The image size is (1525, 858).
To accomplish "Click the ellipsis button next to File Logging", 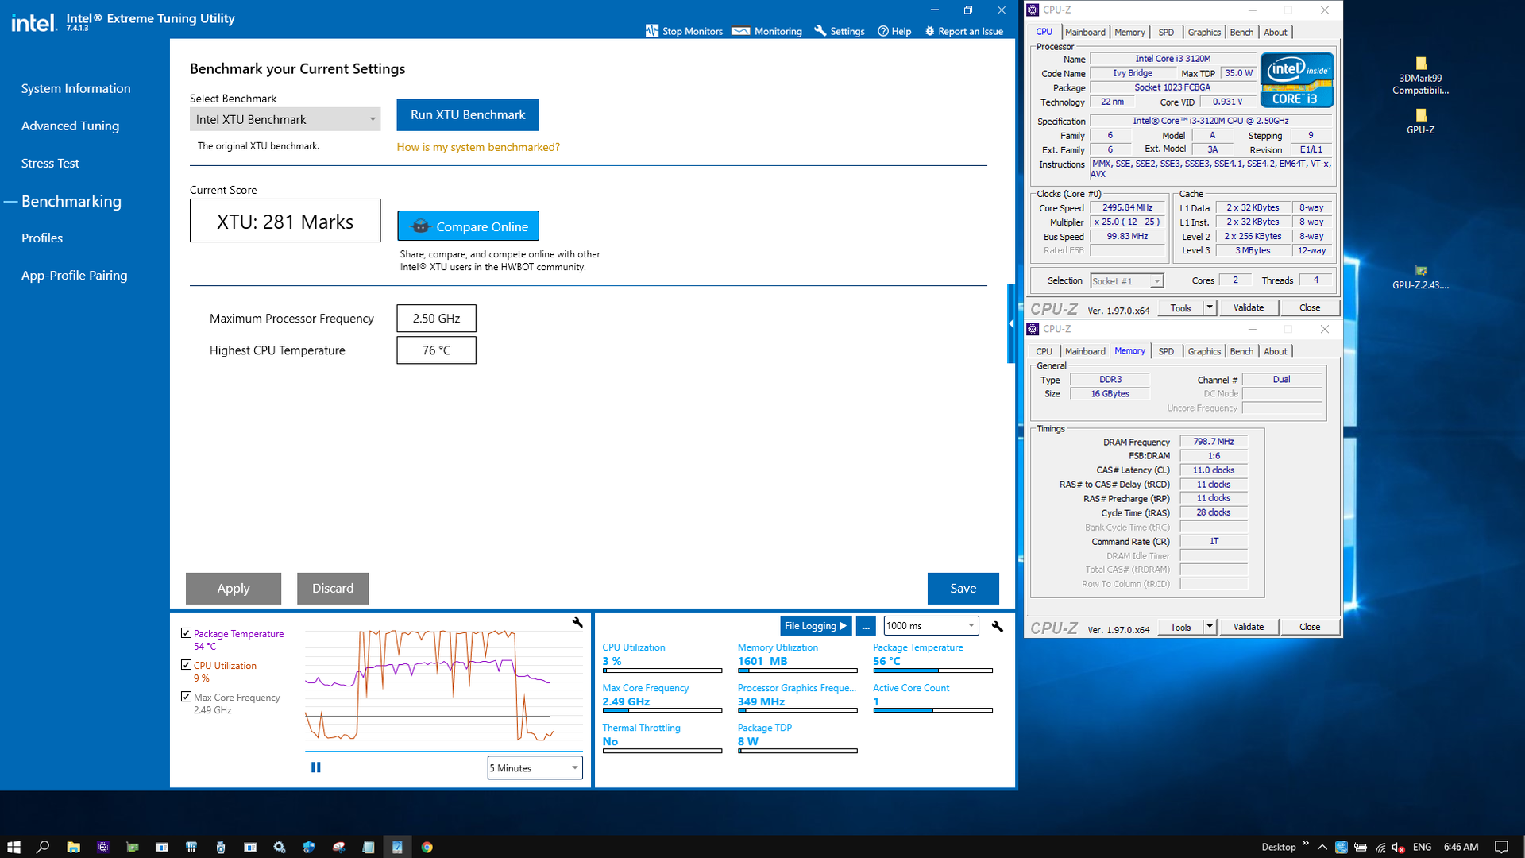I will pos(866,626).
